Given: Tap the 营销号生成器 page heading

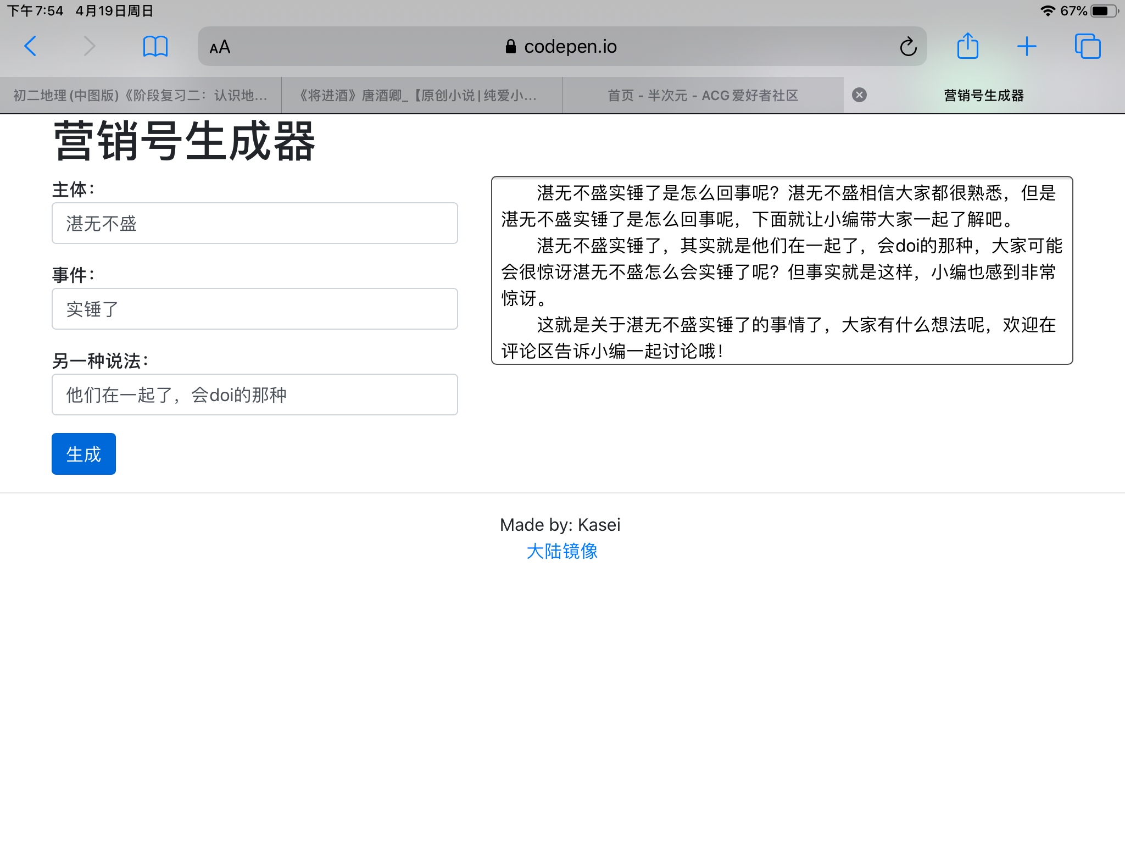Looking at the screenshot, I should tap(185, 141).
